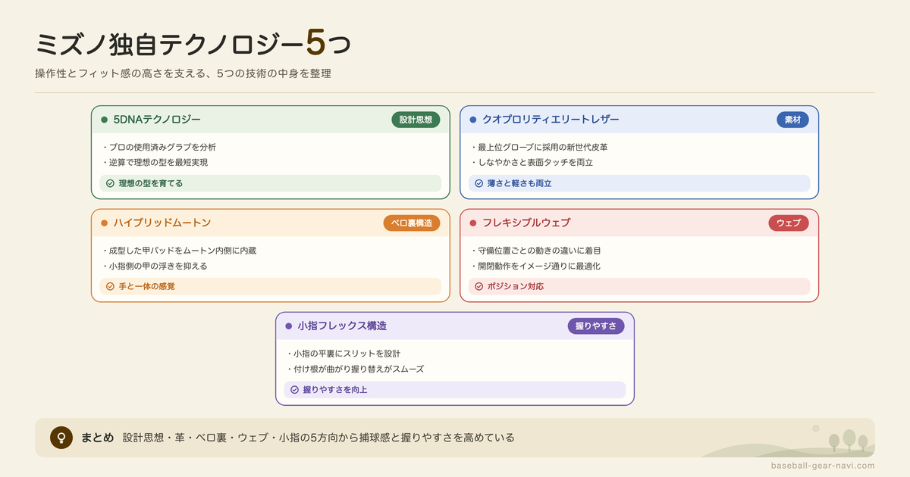Click the summary label 理想の型を育てる
The height and width of the screenshot is (477, 910).
(150, 183)
